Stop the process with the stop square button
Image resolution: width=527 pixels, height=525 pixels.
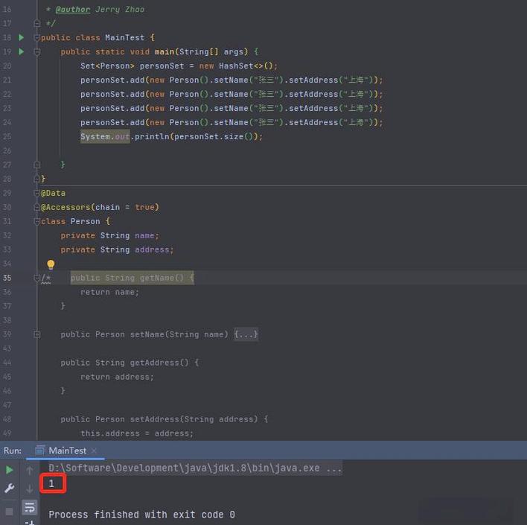point(10,512)
